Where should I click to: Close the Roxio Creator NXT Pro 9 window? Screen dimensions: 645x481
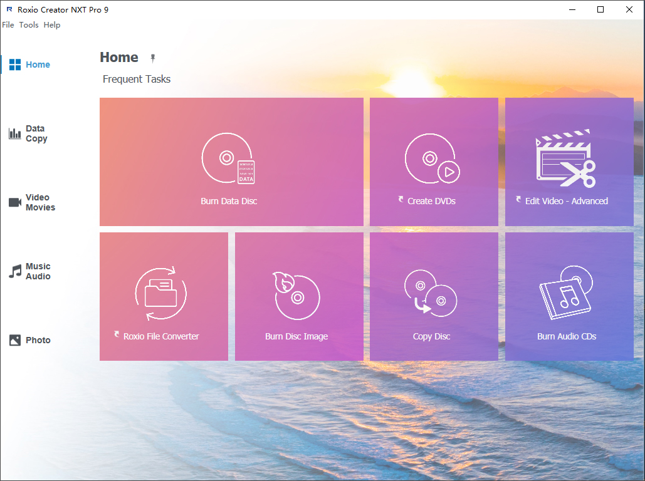(629, 9)
